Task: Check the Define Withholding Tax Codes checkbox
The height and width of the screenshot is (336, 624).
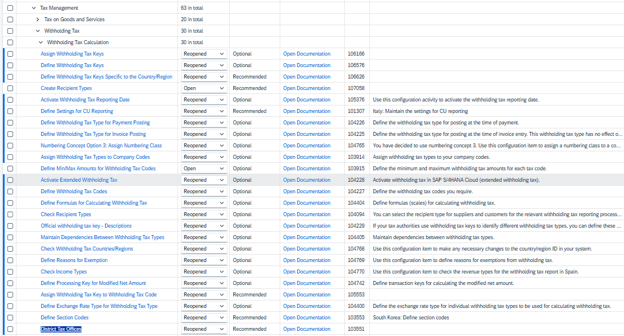Action: [10, 192]
